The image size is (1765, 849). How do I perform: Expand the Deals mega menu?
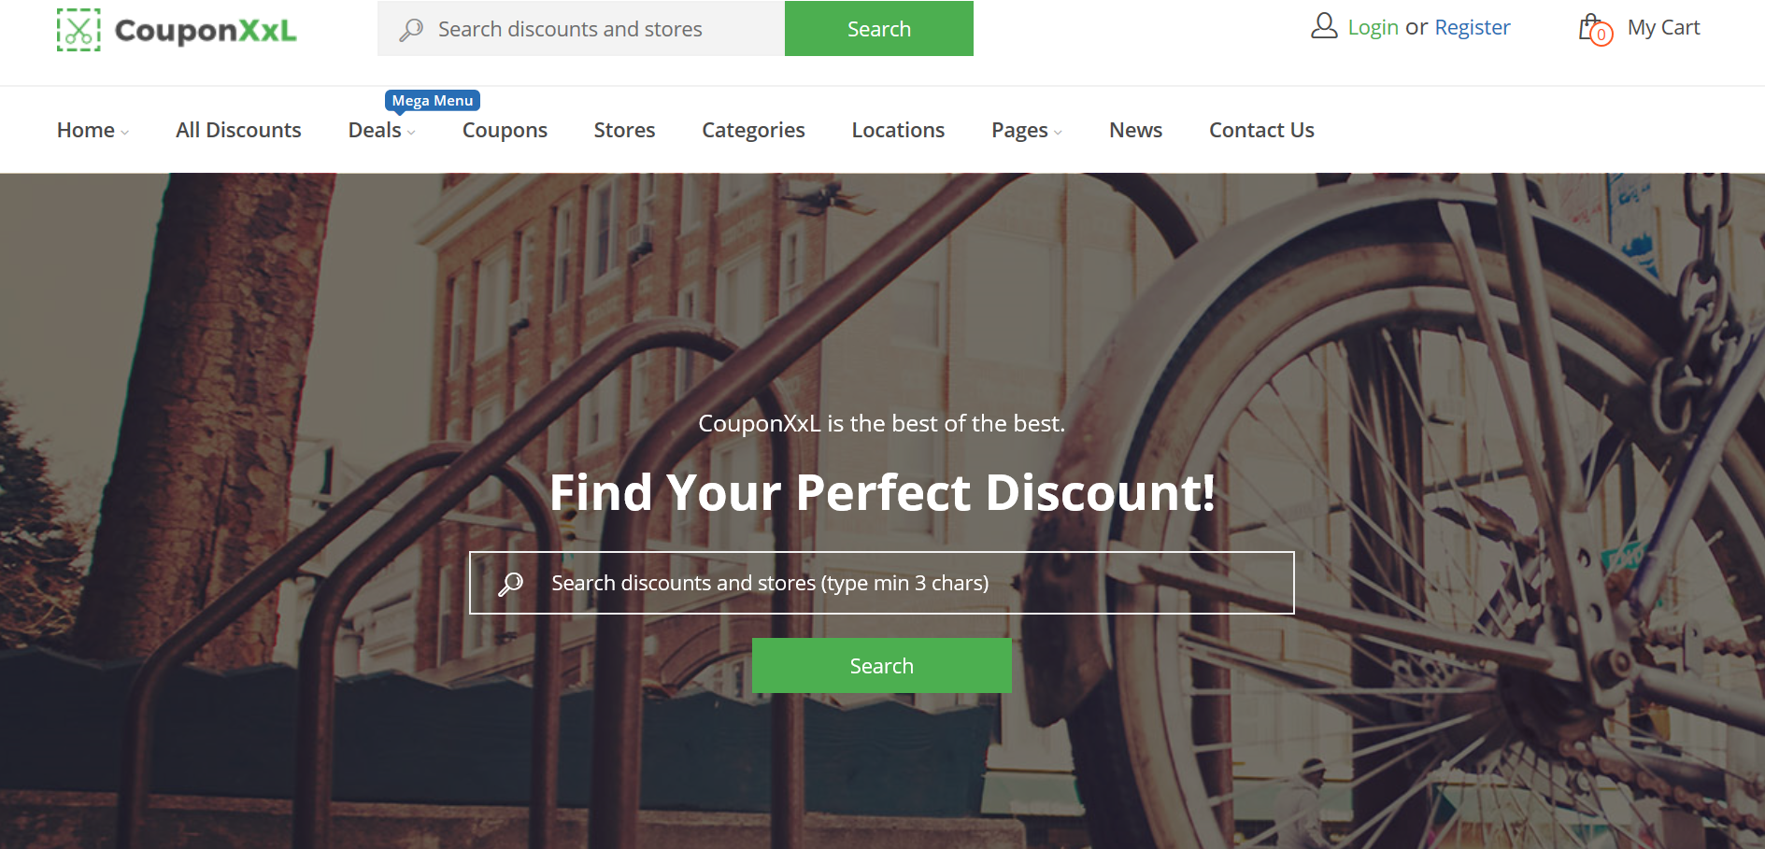381,130
